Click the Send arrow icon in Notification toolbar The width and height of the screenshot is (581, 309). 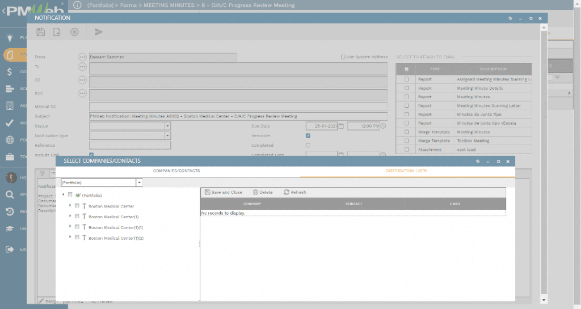coord(99,32)
